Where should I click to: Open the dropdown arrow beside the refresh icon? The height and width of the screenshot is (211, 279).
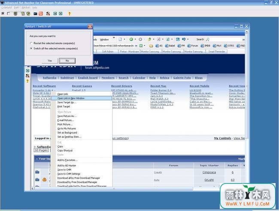172,39
